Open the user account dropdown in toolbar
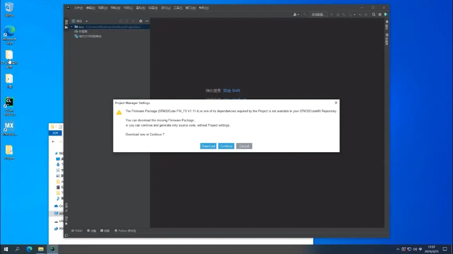The width and height of the screenshot is (453, 254). pyautogui.click(x=296, y=14)
